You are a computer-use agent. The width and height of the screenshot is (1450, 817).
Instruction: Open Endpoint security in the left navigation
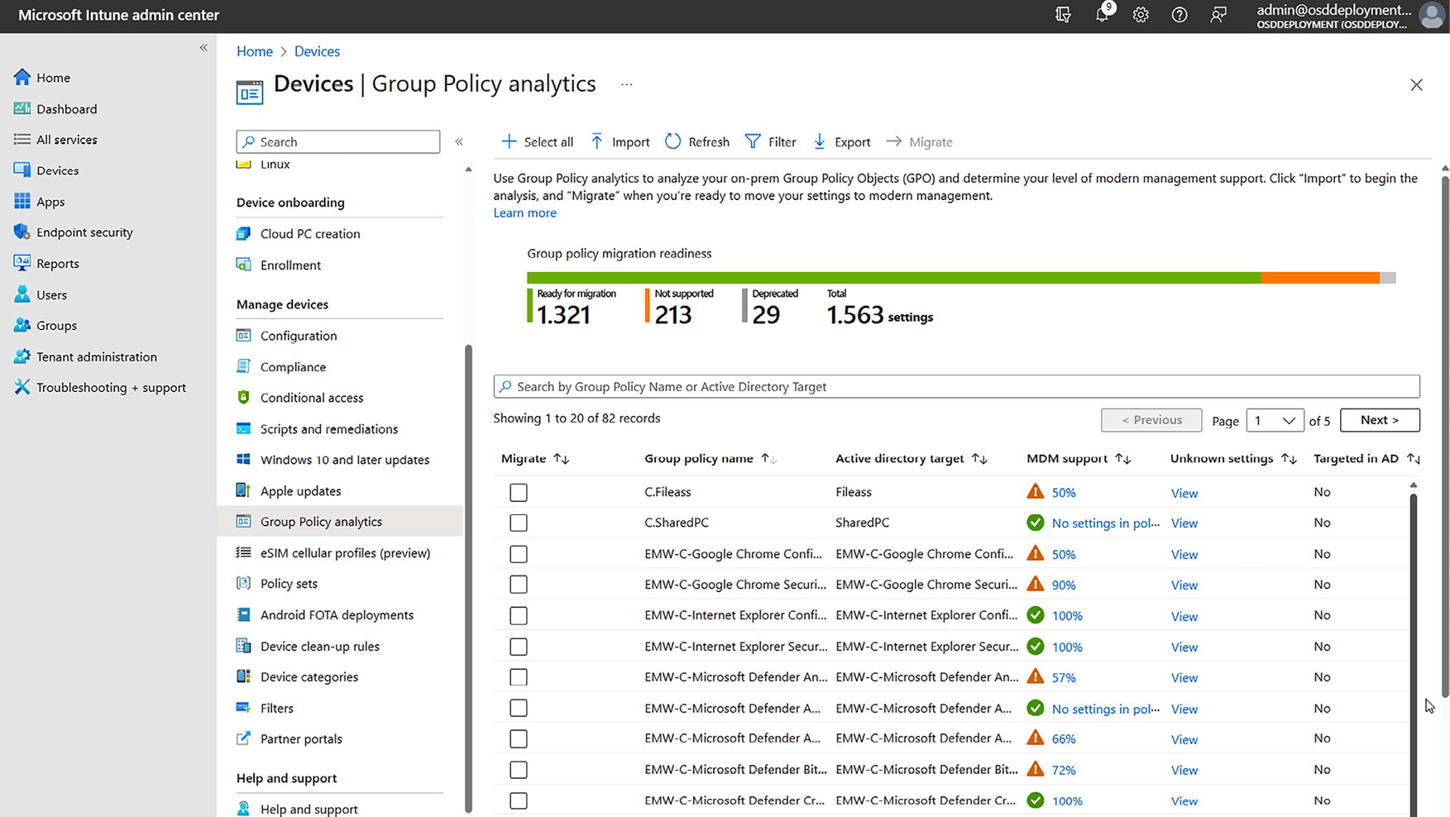(84, 232)
